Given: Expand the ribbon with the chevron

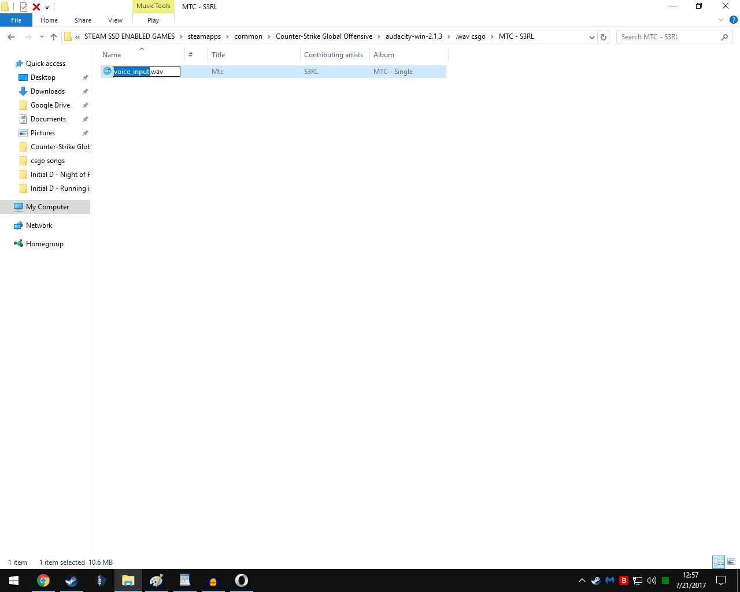Looking at the screenshot, I should click(x=721, y=20).
